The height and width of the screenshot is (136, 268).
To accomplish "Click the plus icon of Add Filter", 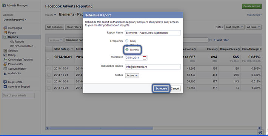I will click(215, 40).
